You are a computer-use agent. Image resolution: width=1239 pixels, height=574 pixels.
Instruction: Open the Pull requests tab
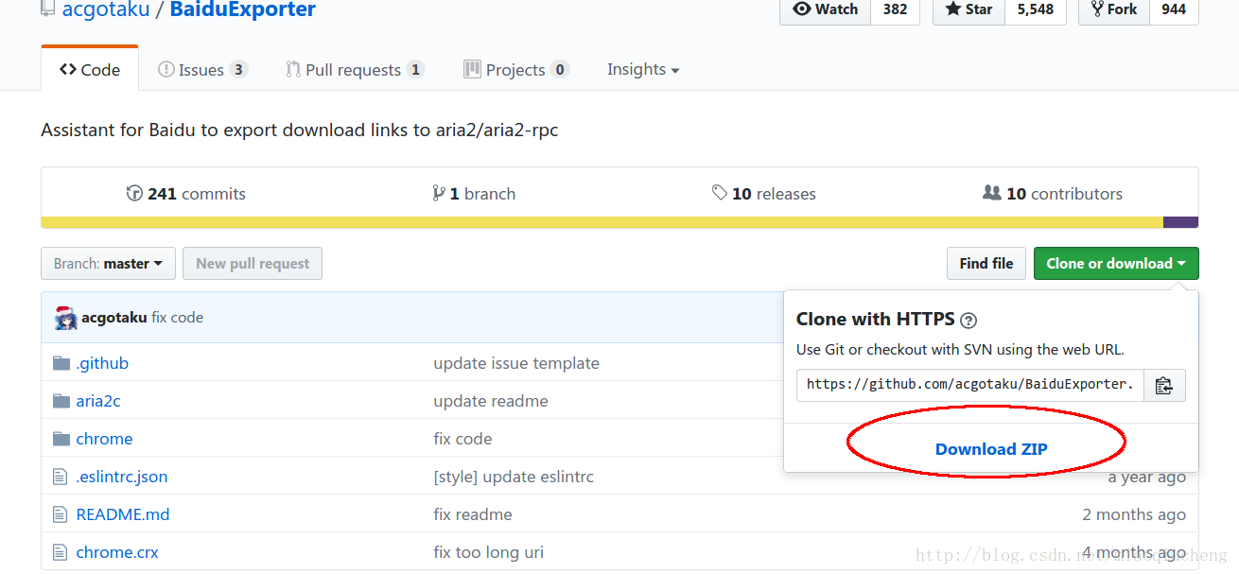[354, 70]
